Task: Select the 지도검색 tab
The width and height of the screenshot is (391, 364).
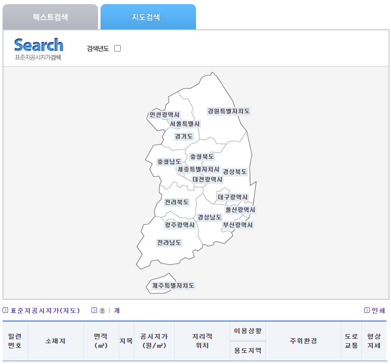Action: (148, 17)
